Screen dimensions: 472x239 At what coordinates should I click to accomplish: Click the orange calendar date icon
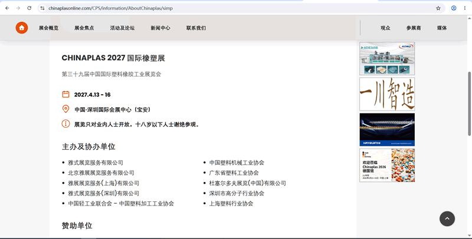pyautogui.click(x=65, y=94)
